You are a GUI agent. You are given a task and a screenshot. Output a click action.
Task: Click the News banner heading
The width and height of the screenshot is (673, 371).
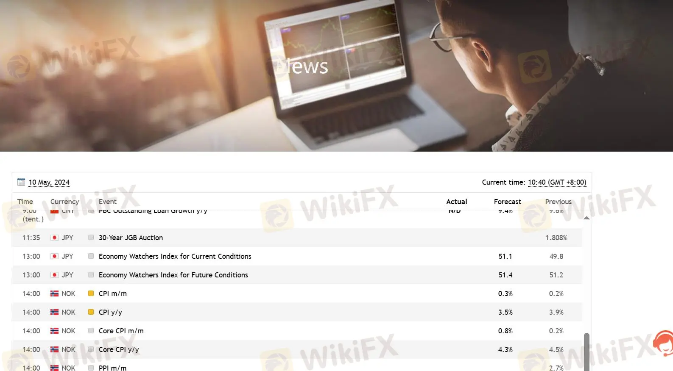coord(302,66)
